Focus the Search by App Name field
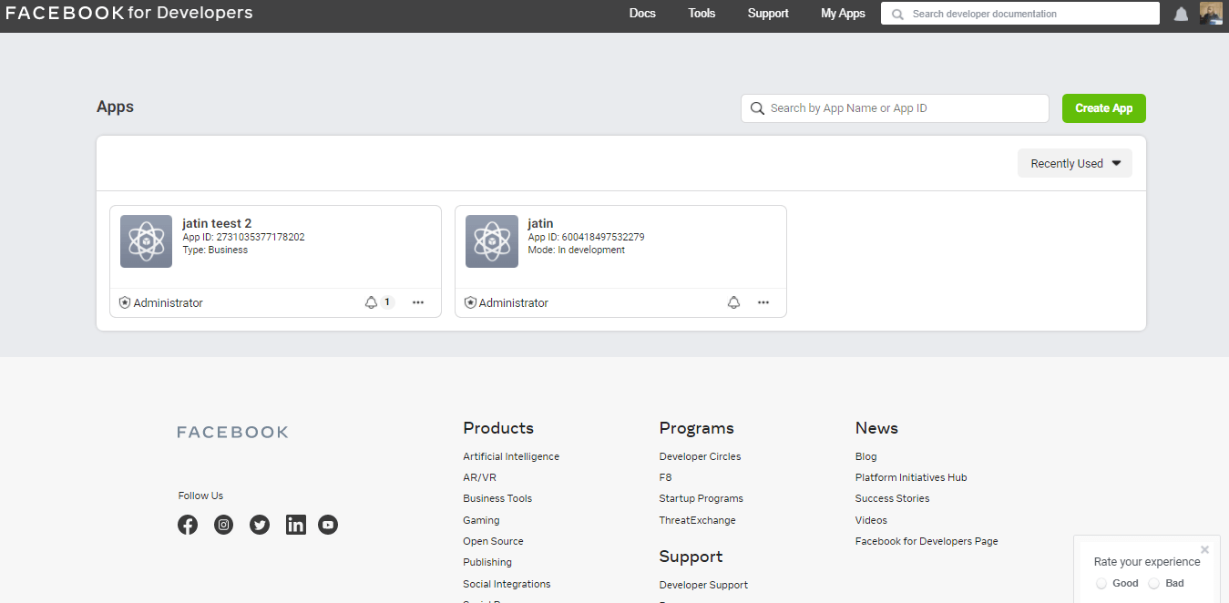1229x603 pixels. tap(902, 108)
